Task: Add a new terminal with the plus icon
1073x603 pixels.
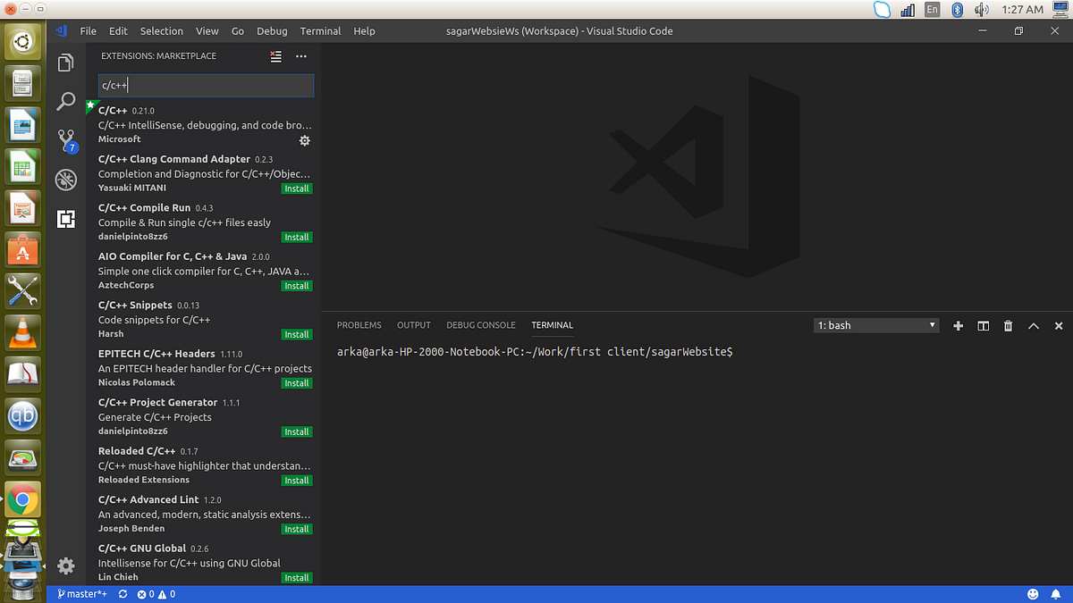Action: click(x=958, y=325)
